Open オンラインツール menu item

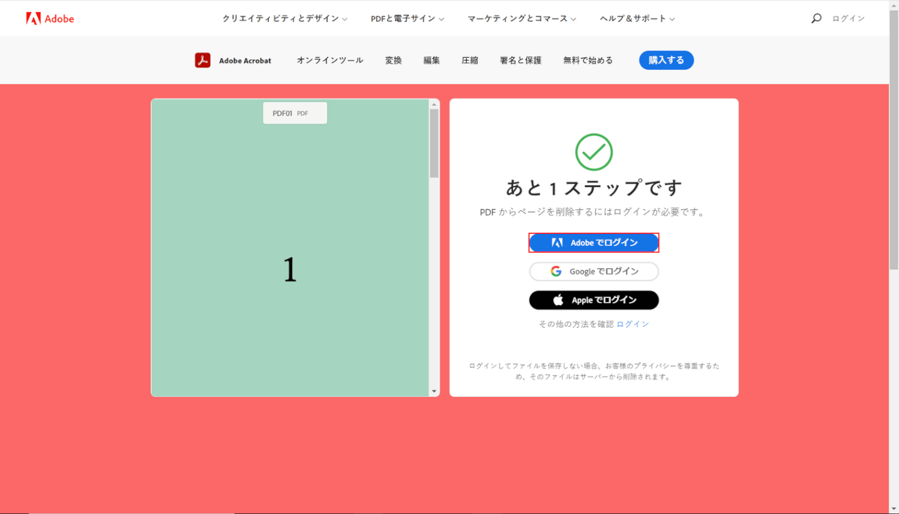click(x=330, y=60)
